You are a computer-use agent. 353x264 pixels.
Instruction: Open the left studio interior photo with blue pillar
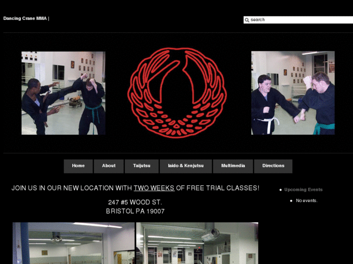point(74,243)
